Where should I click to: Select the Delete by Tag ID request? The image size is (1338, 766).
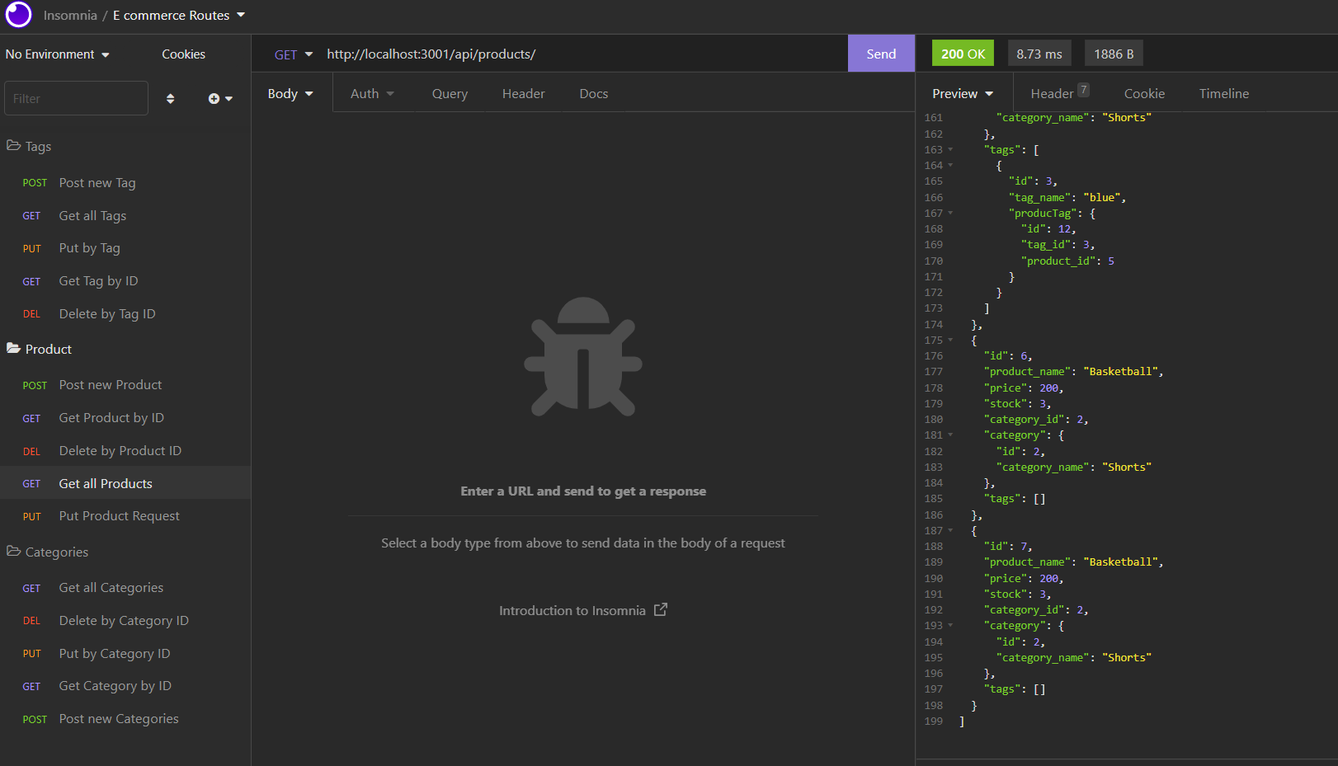point(125,314)
